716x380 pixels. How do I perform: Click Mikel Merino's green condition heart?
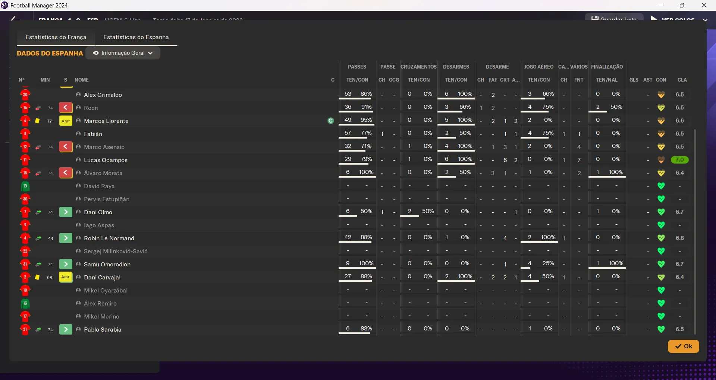(661, 316)
